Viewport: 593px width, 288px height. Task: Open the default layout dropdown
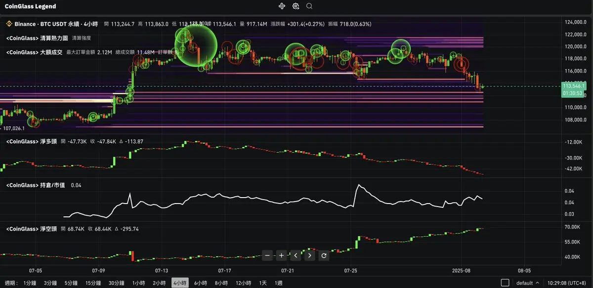(528, 283)
